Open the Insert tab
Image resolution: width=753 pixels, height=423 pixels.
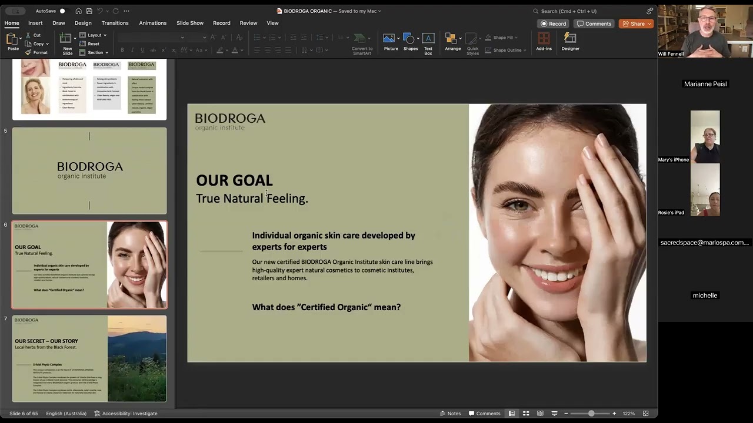click(35, 23)
